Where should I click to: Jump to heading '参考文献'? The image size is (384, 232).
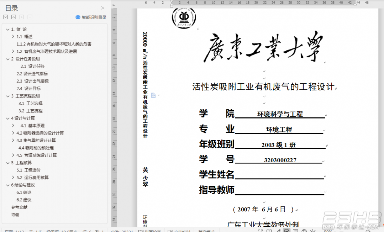(19, 207)
